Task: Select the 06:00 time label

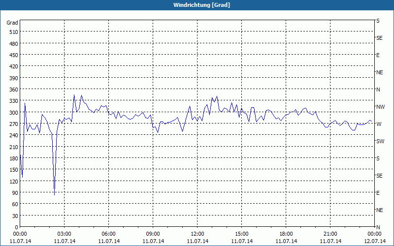Action: coord(108,234)
